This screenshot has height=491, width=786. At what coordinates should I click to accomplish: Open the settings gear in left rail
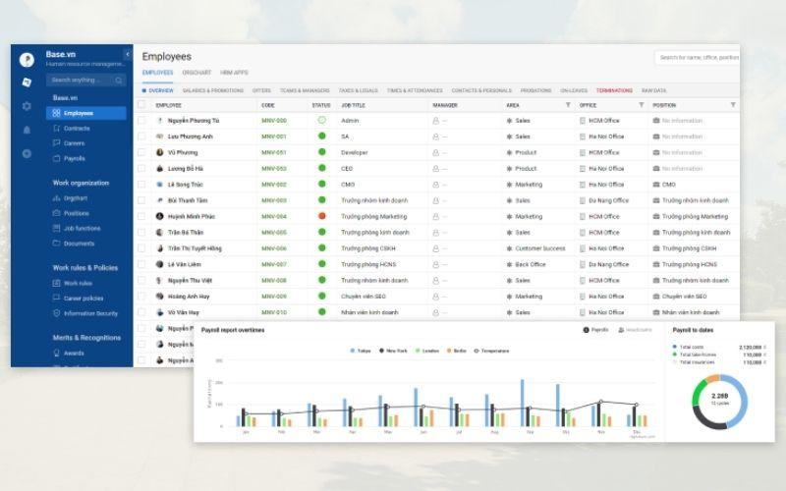pos(27,106)
